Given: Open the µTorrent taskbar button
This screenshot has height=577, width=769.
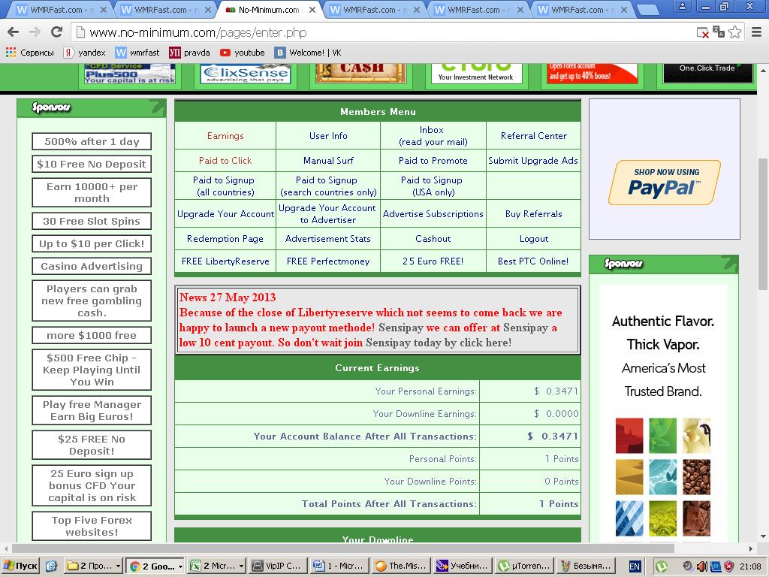Looking at the screenshot, I should (x=524, y=566).
